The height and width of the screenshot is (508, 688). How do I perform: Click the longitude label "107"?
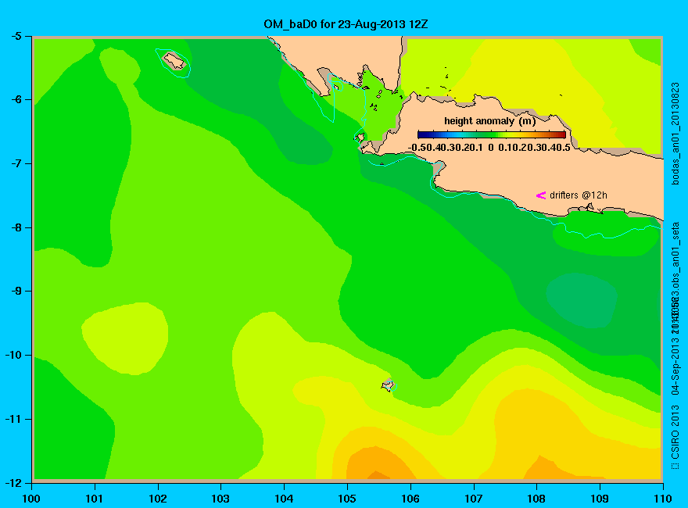pos(474,499)
